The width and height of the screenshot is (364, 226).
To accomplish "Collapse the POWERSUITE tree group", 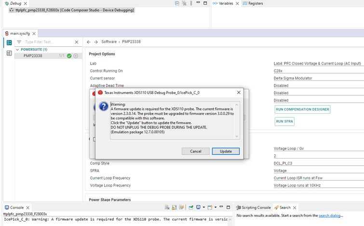I will pos(18,50).
